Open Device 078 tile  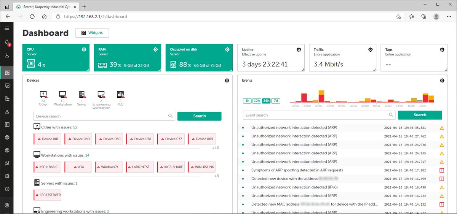coord(140,139)
